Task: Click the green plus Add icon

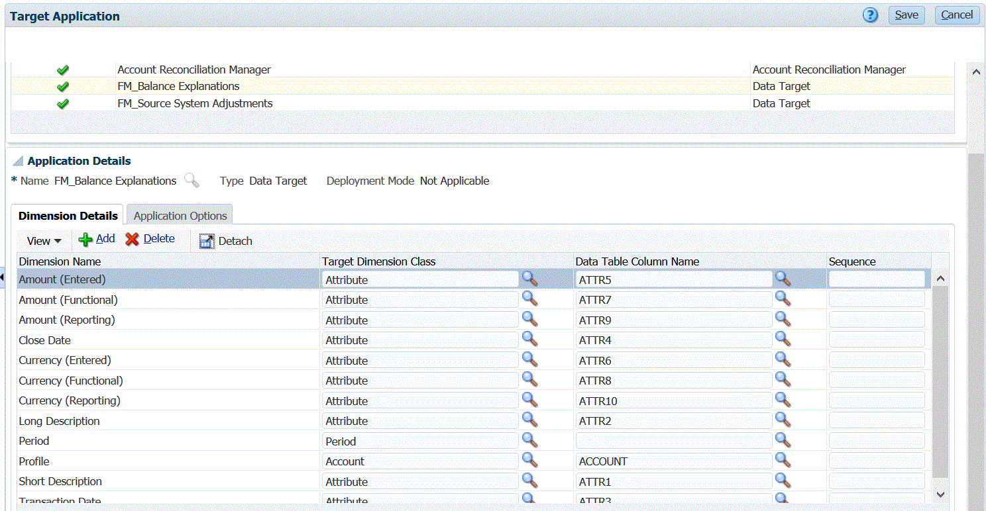Action: 85,240
